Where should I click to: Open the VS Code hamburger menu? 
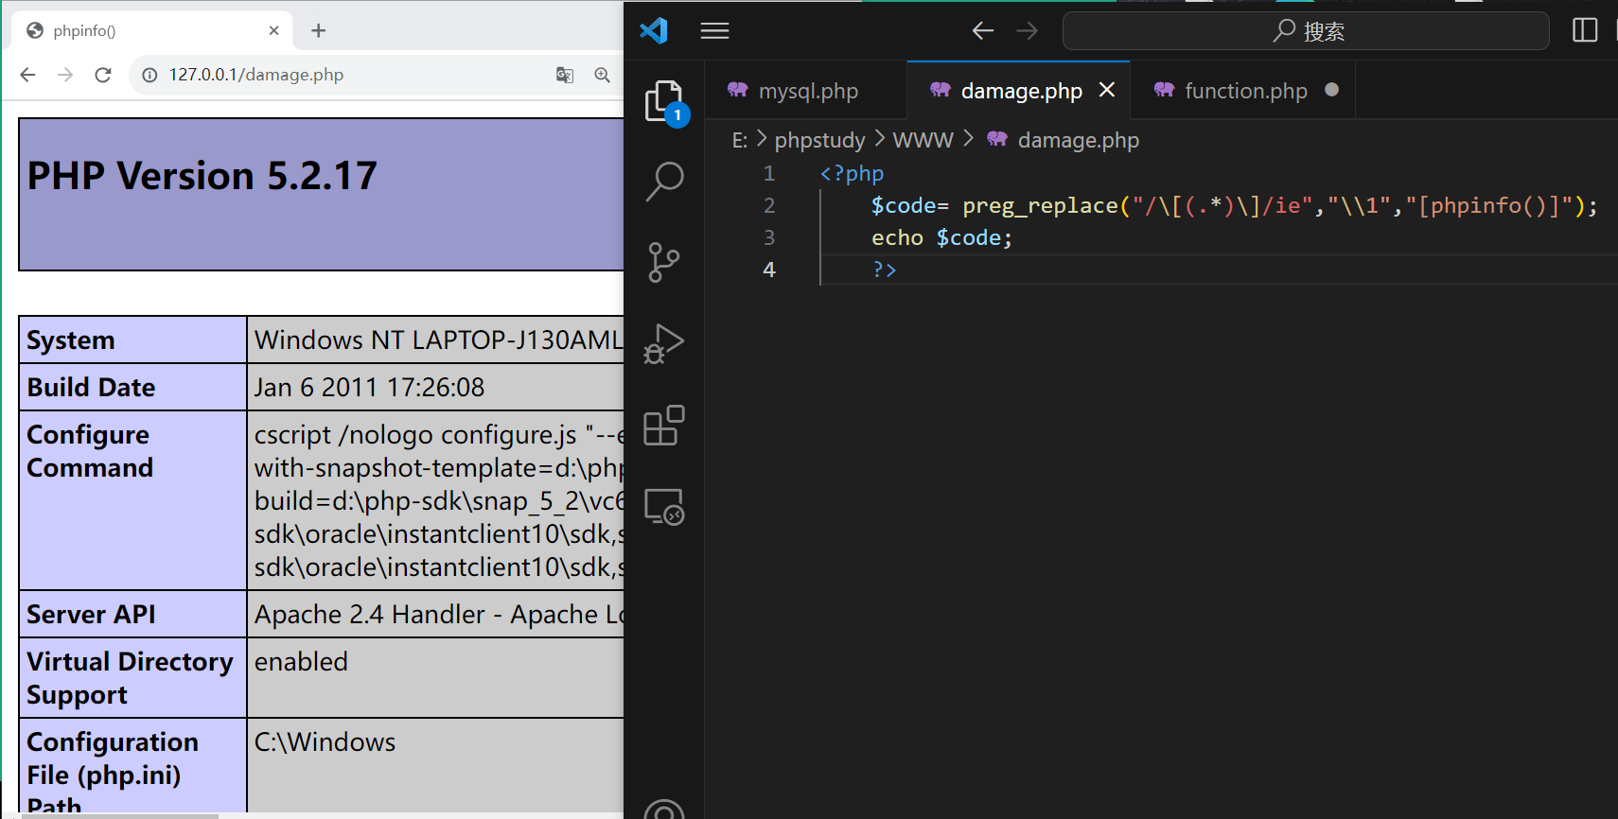[714, 31]
